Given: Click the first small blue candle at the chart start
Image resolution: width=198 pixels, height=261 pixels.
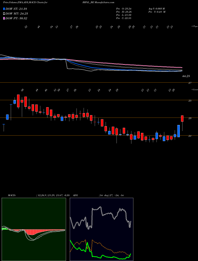Looking at the screenshot, I should click(4, 124).
